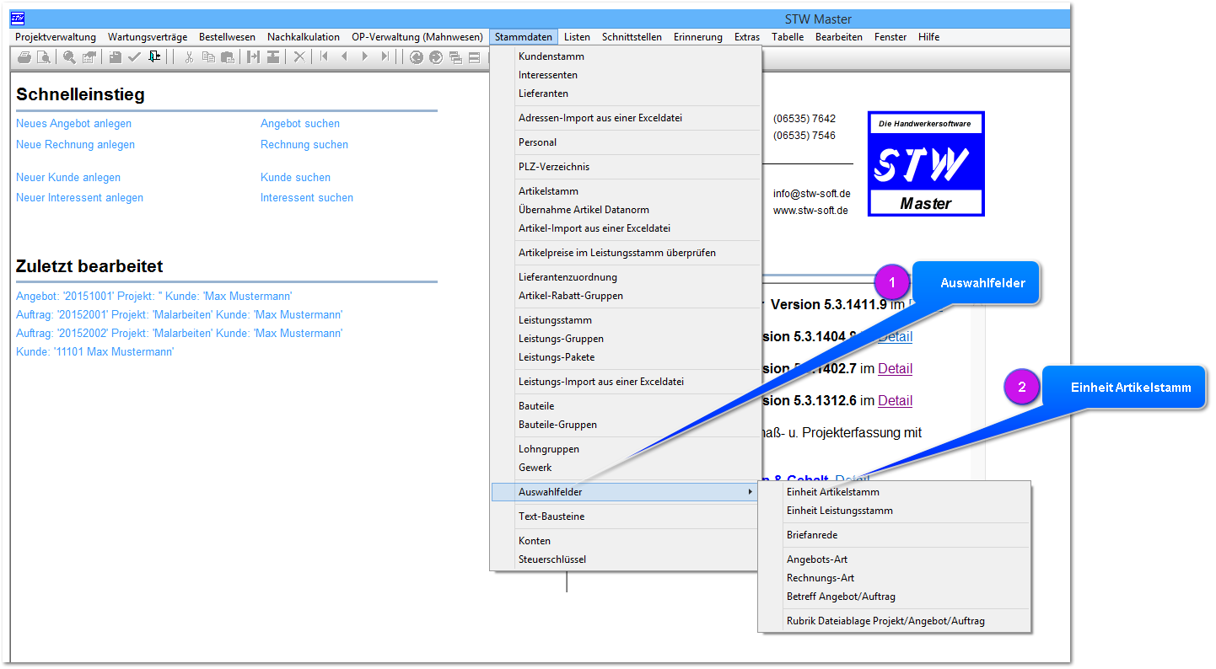
Task: Choose Angebots-Art in submenu
Action: coord(817,559)
